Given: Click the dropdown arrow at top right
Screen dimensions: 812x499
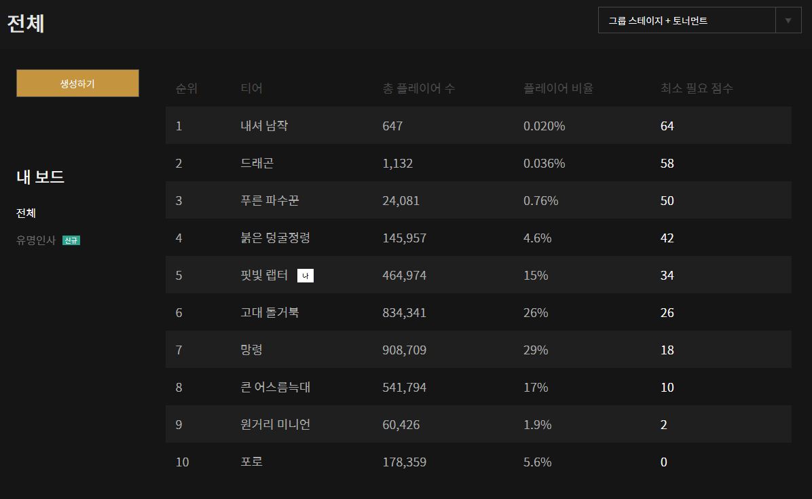Looking at the screenshot, I should [788, 20].
